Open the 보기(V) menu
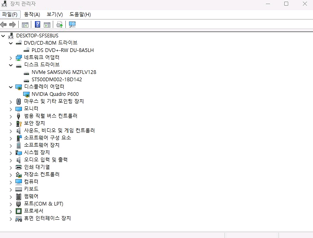Screen dimensions: 313x238 pyautogui.click(x=54, y=14)
